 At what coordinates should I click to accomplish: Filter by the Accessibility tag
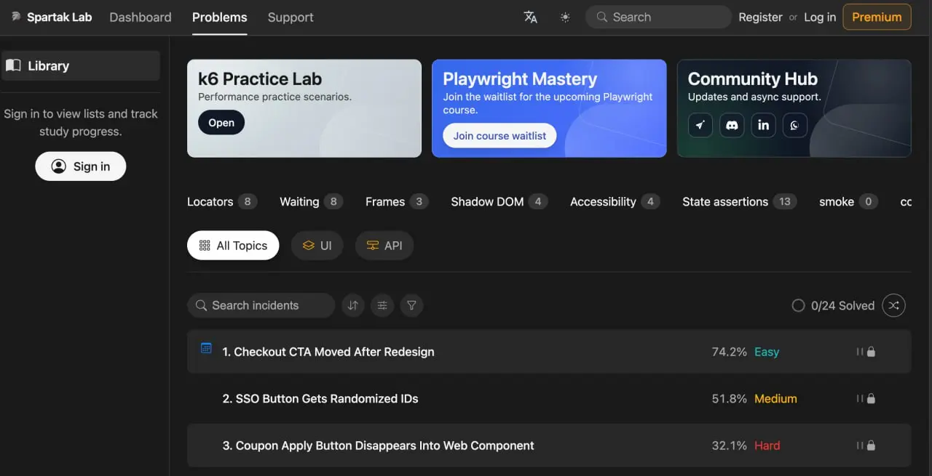[x=615, y=201]
